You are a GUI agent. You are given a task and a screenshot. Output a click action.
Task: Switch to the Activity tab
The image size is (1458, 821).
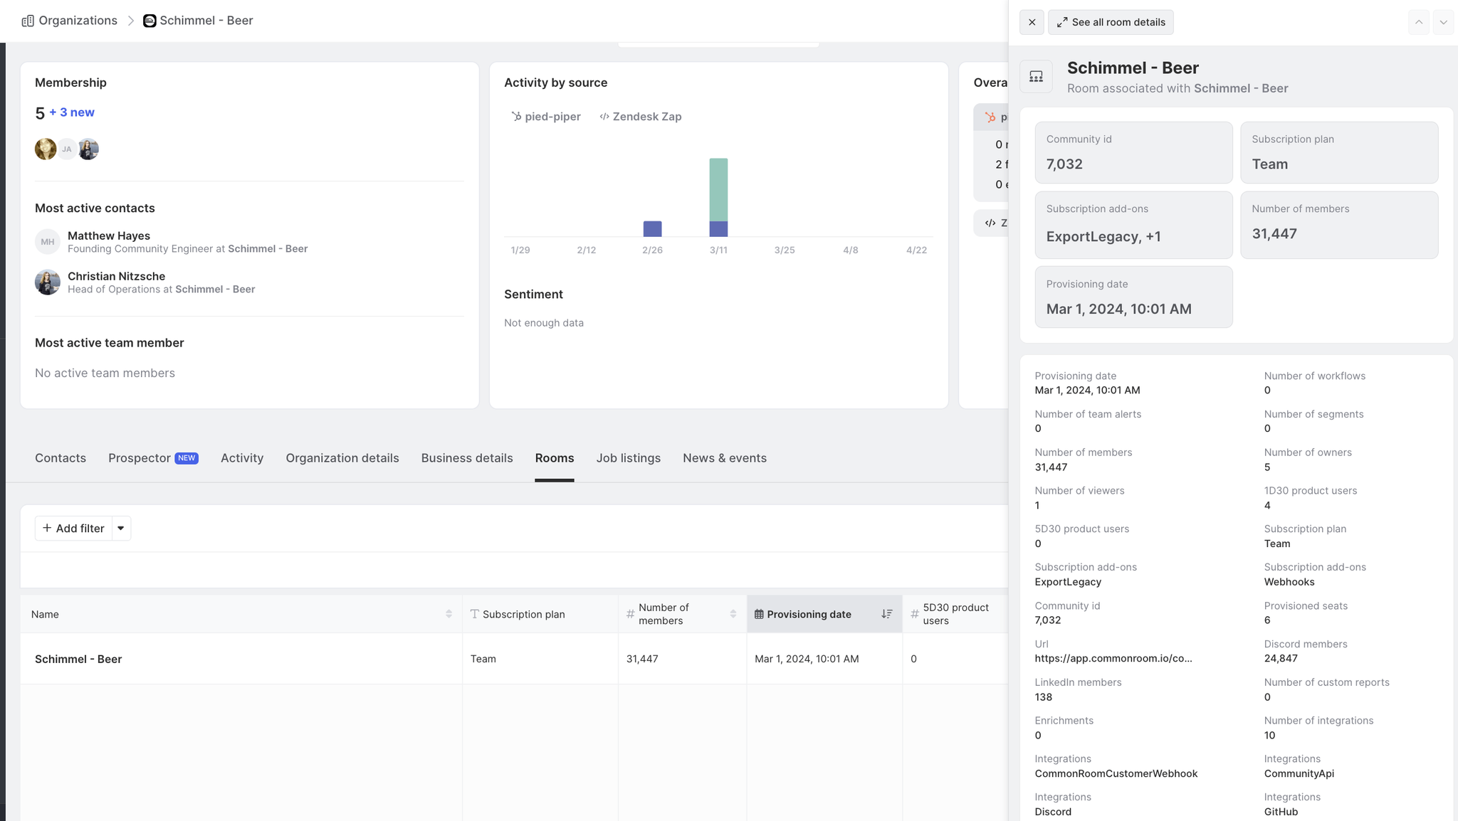coord(242,458)
